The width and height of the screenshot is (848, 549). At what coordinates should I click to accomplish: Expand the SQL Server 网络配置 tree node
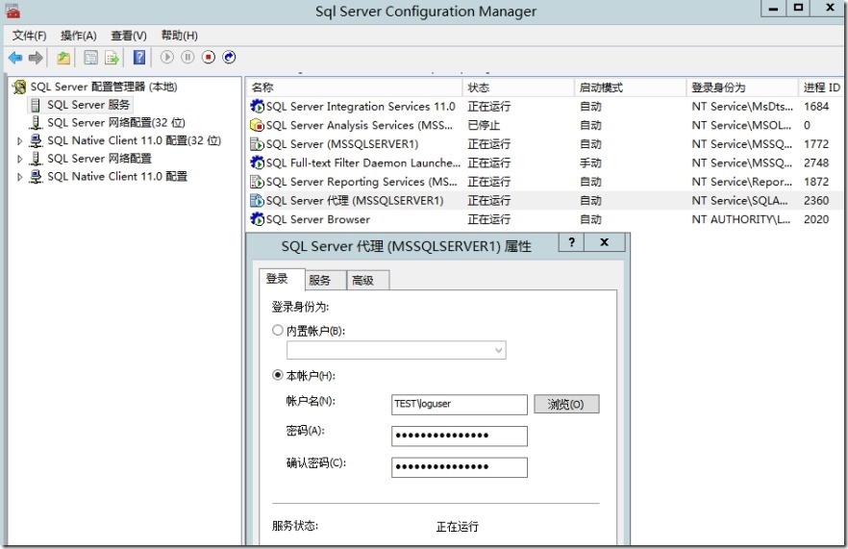(20, 160)
